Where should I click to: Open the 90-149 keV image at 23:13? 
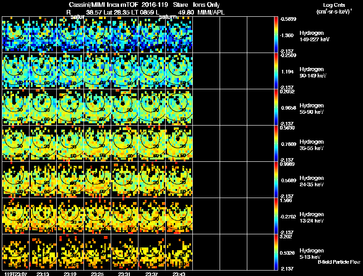coord(43,71)
